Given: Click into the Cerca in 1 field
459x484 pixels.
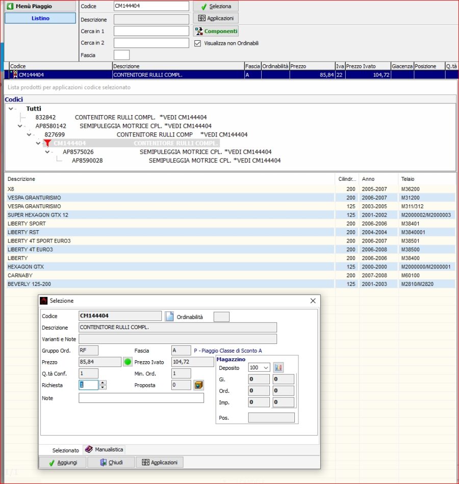Looking at the screenshot, I should 151,31.
